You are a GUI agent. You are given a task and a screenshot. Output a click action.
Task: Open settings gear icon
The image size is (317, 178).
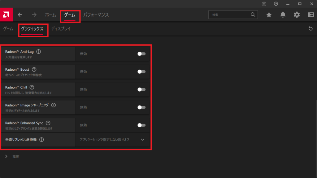coord(297,15)
